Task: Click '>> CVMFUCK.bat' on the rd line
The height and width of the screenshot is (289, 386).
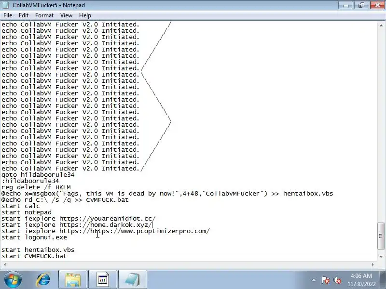Action: (x=102, y=200)
